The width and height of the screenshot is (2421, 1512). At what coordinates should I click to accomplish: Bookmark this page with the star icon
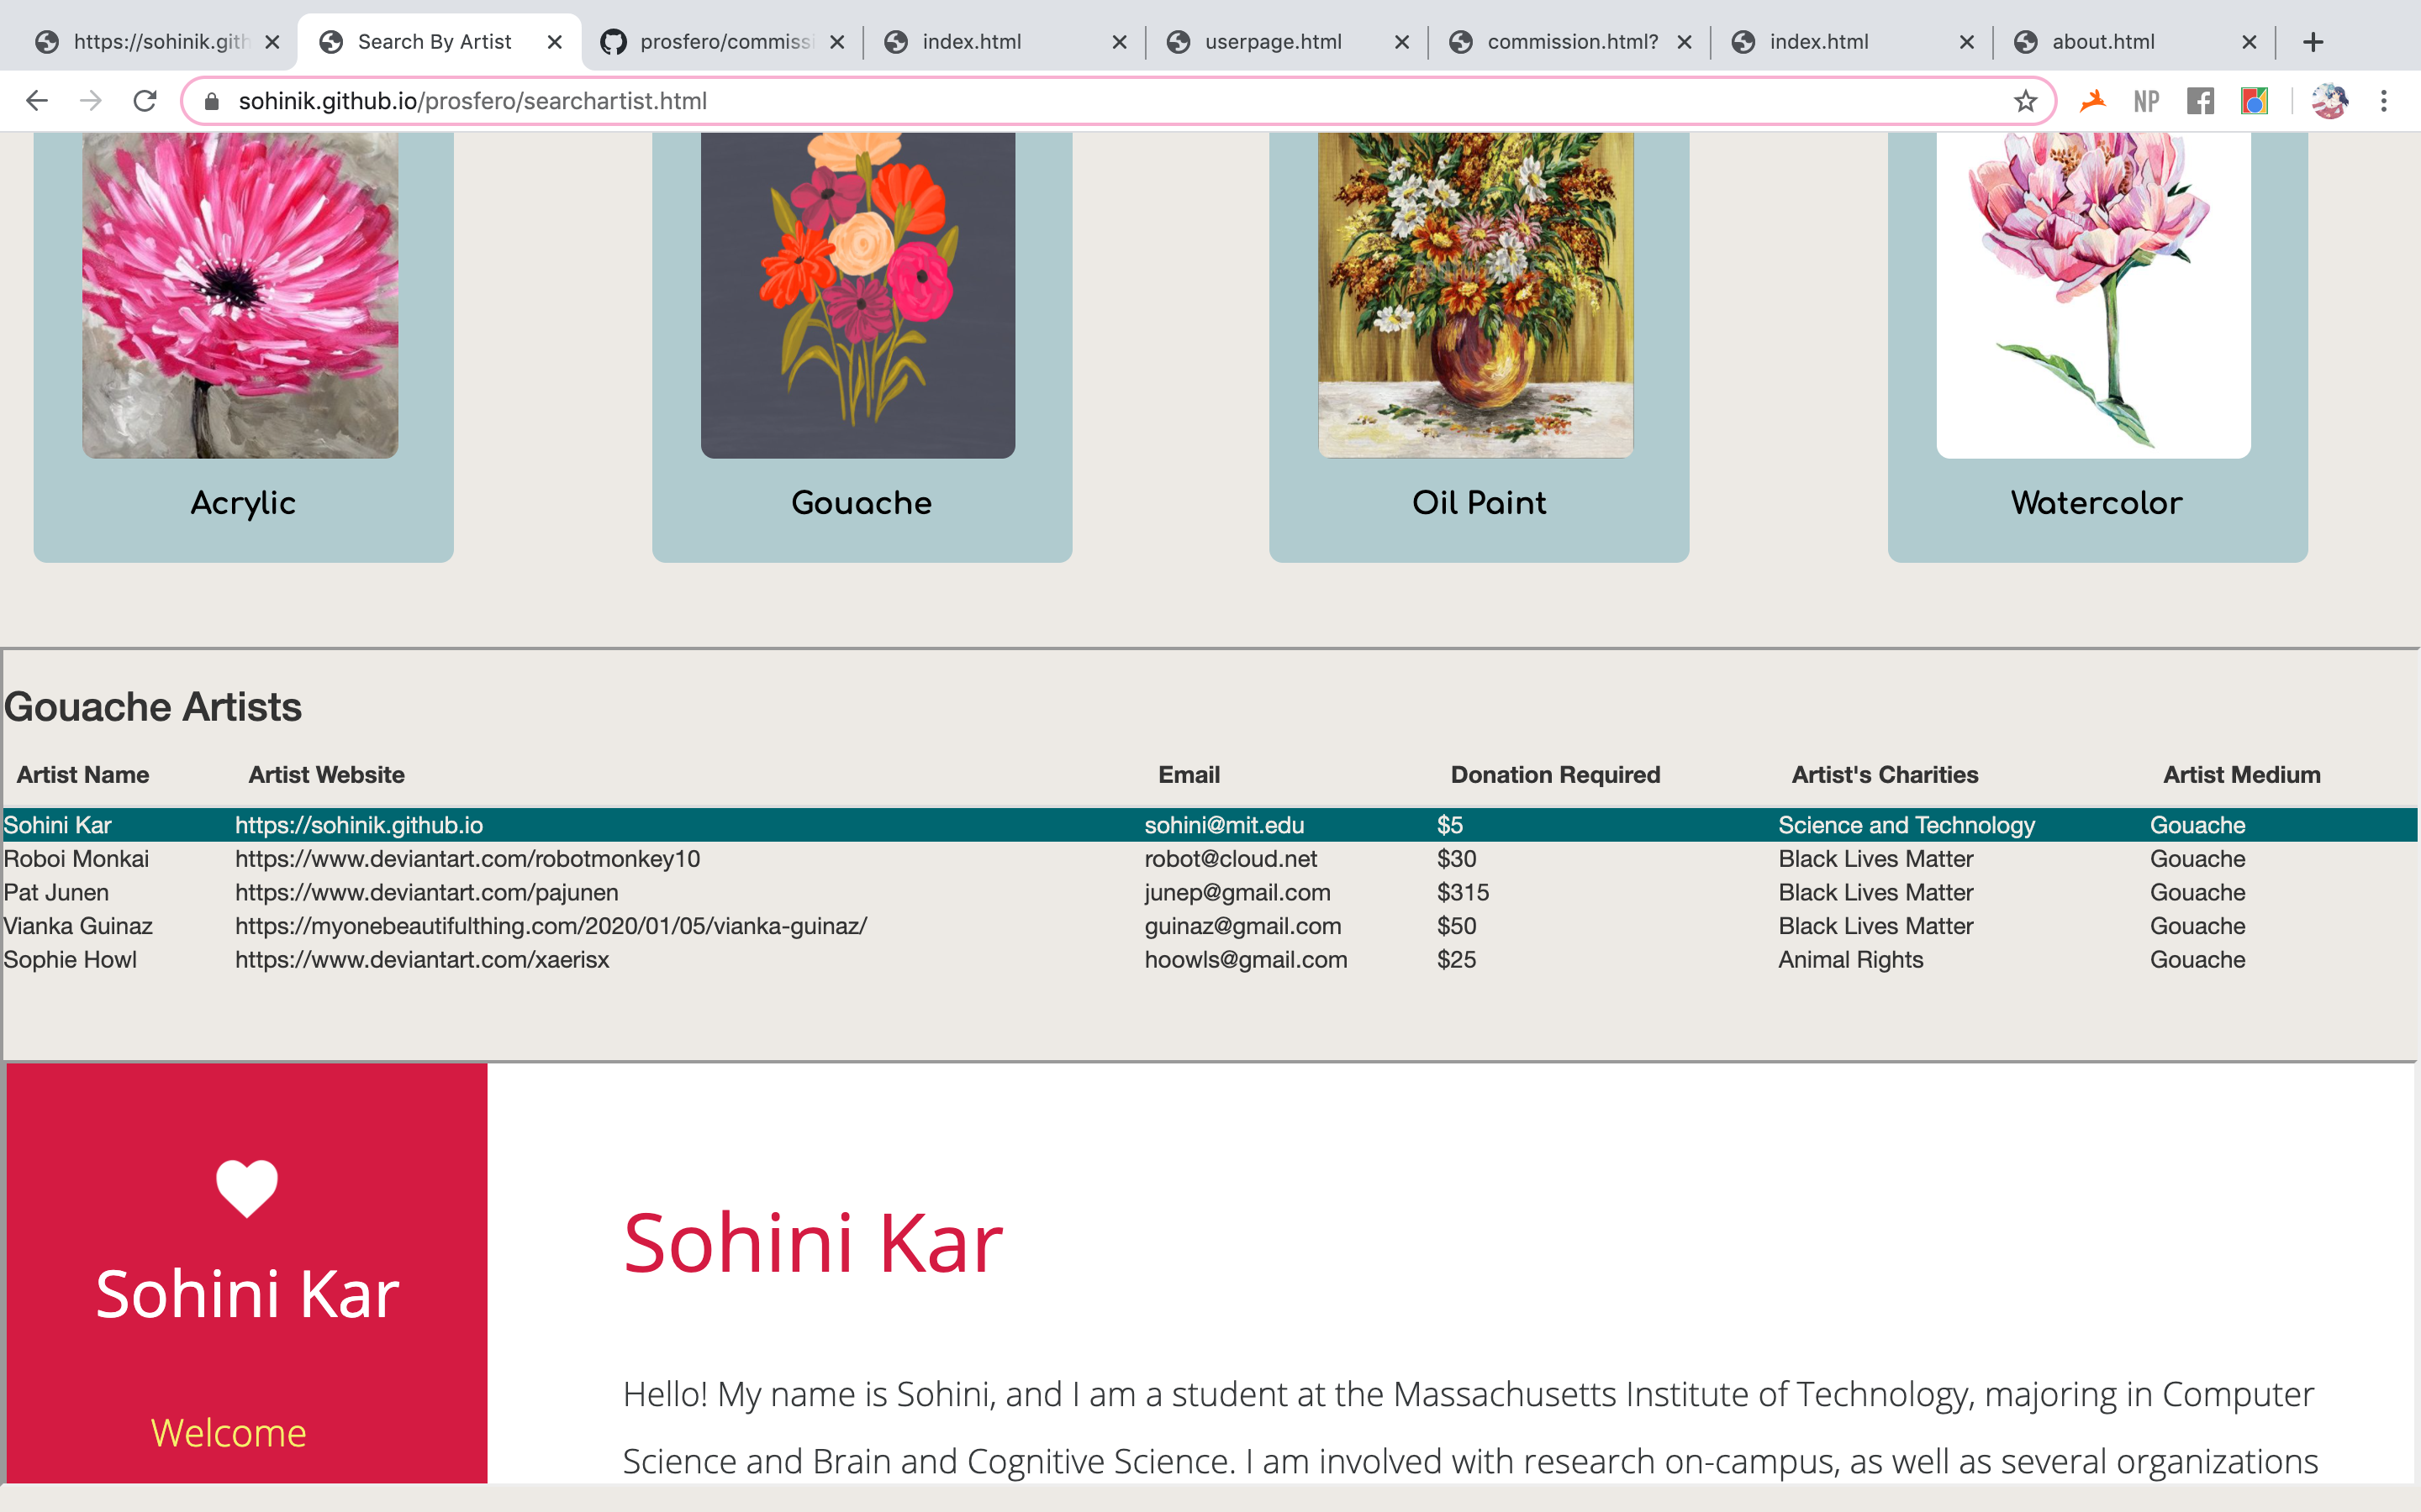(x=2025, y=101)
